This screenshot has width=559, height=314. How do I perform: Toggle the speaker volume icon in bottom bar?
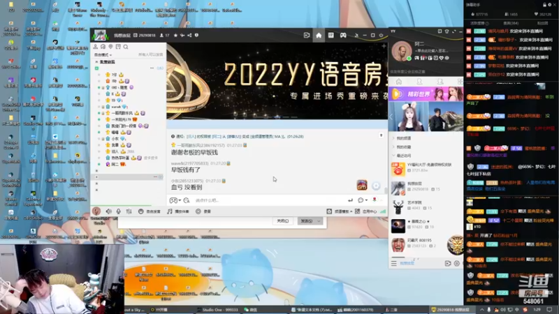pos(108,211)
